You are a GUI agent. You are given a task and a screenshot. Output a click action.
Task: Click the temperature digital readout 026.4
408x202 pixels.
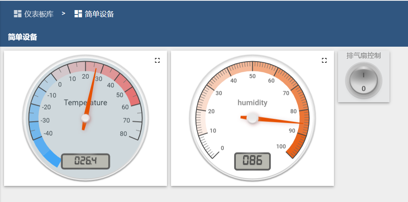point(85,161)
